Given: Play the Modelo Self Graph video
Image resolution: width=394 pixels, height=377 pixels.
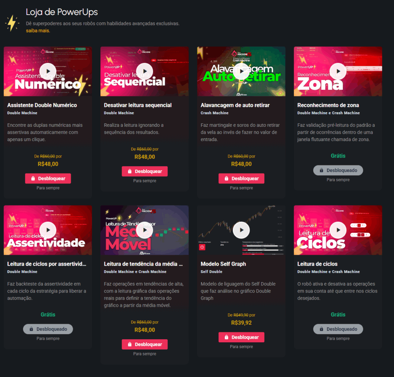Looking at the screenshot, I should (241, 230).
